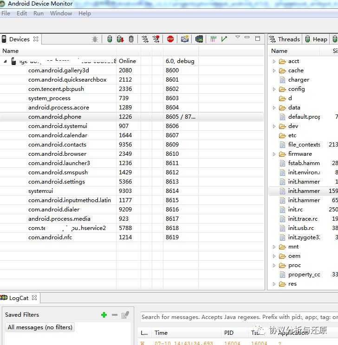The width and height of the screenshot is (338, 345).
Task: Click the Debug selected process bug icon
Action: 95,39
